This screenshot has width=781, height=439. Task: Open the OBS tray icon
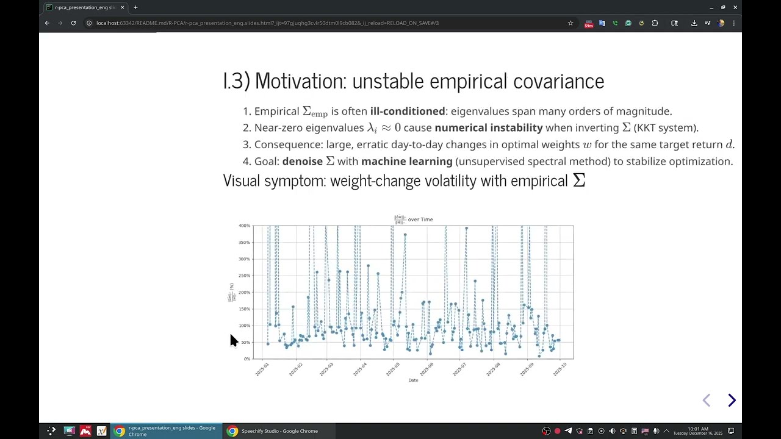pyautogui.click(x=546, y=431)
